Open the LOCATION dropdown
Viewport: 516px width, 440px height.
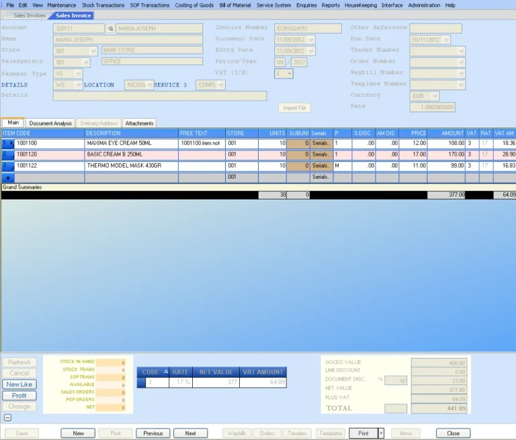149,85
